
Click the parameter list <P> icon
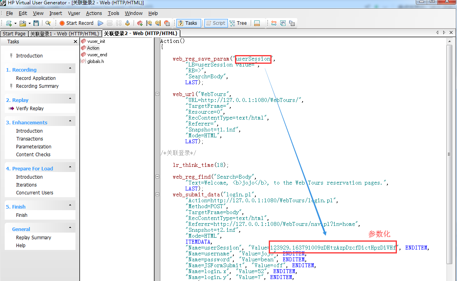[x=283, y=23]
